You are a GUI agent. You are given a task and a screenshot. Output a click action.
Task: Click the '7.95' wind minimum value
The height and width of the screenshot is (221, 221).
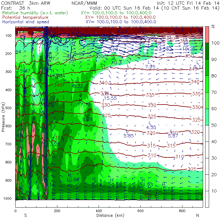150,67
